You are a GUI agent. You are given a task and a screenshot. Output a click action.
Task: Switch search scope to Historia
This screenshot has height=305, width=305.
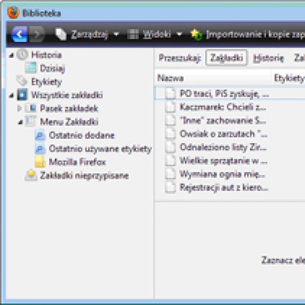coord(268,58)
